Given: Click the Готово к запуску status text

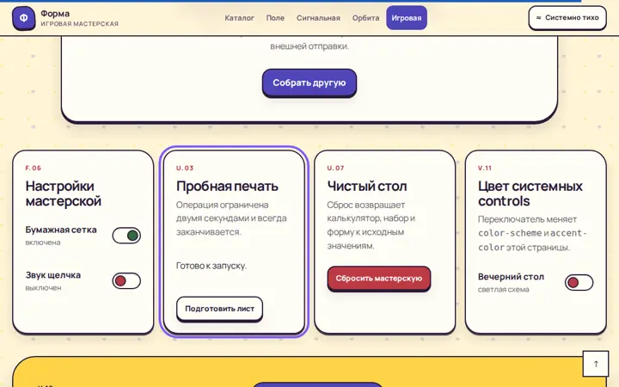Looking at the screenshot, I should (211, 266).
